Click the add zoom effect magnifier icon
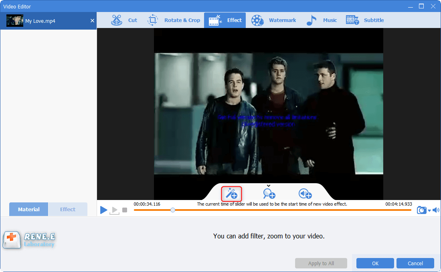441x272 pixels. (269, 194)
